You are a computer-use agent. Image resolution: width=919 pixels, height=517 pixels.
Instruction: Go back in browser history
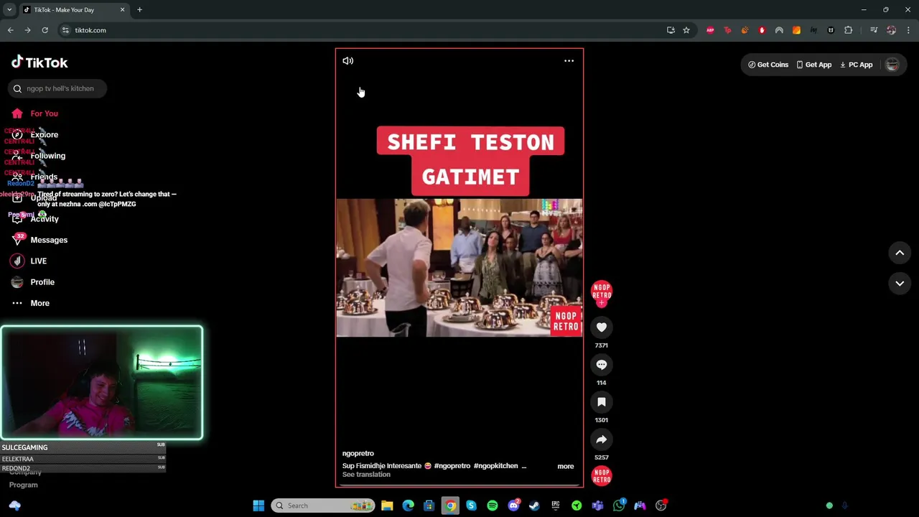pyautogui.click(x=10, y=30)
